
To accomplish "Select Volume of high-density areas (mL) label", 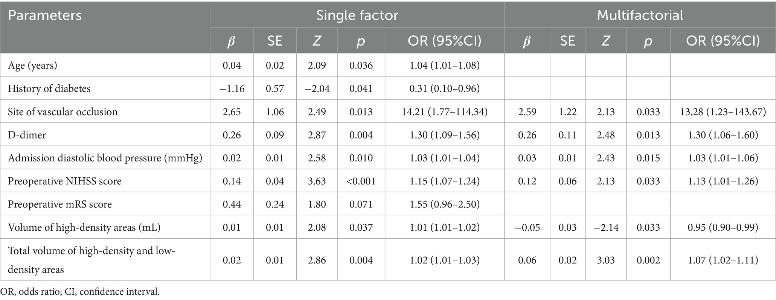I will [84, 227].
